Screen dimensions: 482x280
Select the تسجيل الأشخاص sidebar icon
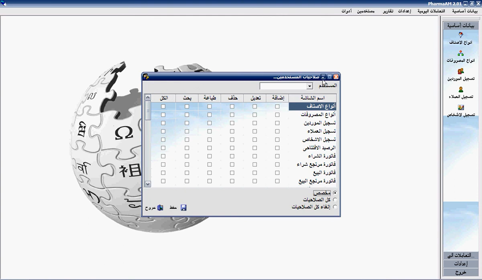(x=461, y=108)
